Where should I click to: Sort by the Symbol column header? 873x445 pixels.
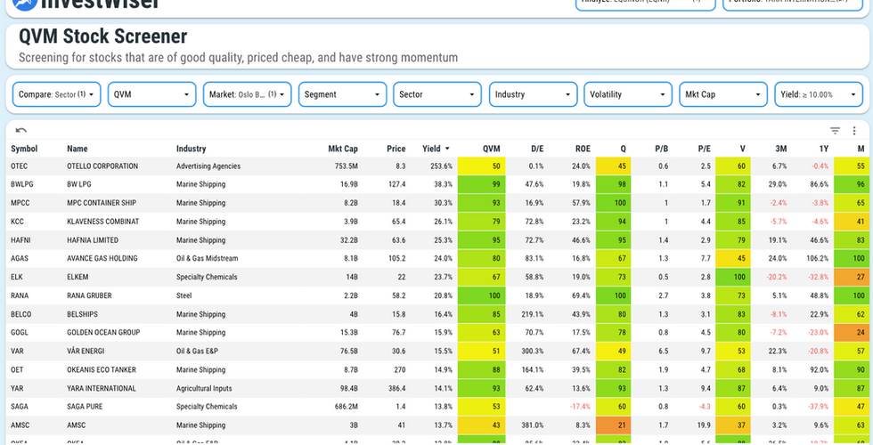(x=24, y=149)
